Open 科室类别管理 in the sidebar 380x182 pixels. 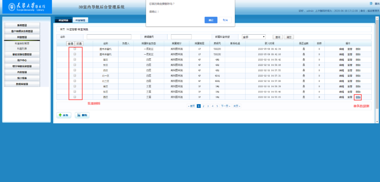(x=22, y=43)
